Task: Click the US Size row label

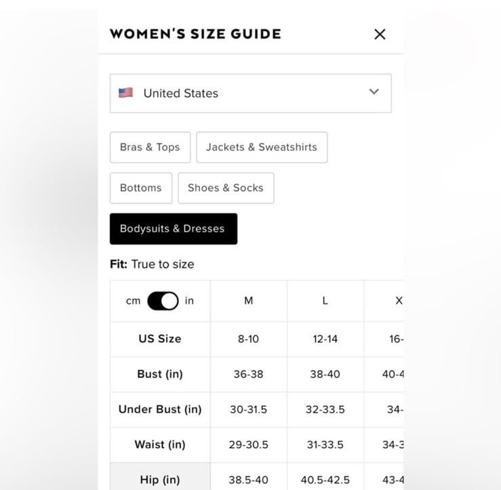Action: 160,339
